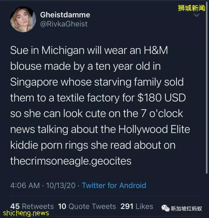Viewport: 209px width, 218px height.
Task: Click the 狮城新闻 yellow watermark
Action: tap(192, 8)
